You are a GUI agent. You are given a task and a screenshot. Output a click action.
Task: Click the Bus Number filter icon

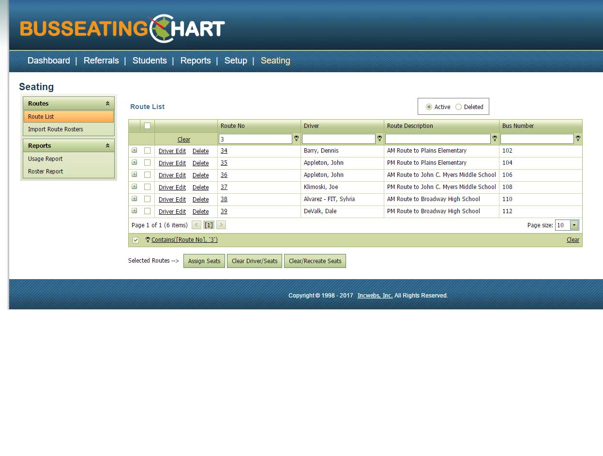[x=578, y=139]
